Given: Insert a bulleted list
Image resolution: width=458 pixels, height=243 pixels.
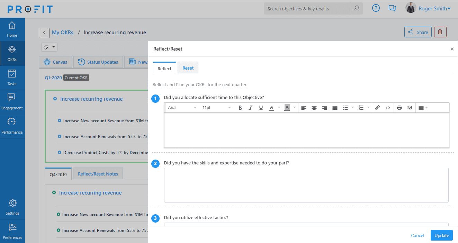Looking at the screenshot, I should [345, 108].
